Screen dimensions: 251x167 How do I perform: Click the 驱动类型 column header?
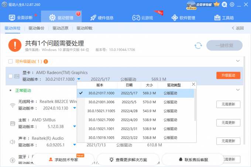pos(174,85)
